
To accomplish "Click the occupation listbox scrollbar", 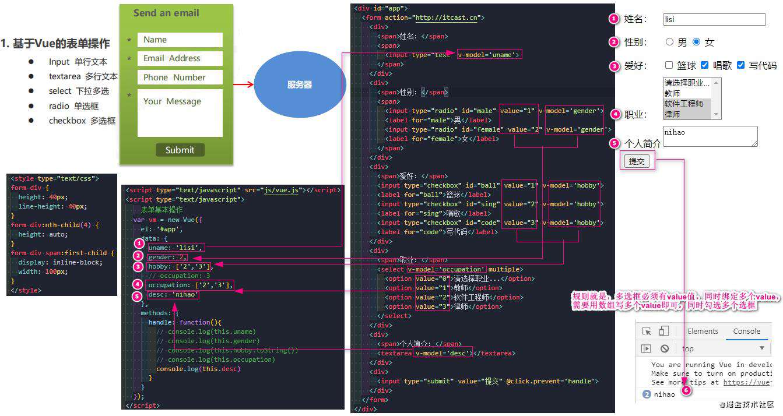I will point(717,98).
